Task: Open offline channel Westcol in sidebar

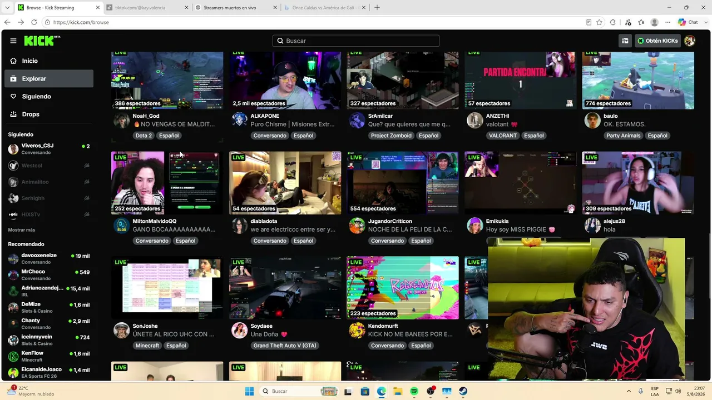Action: click(x=49, y=166)
